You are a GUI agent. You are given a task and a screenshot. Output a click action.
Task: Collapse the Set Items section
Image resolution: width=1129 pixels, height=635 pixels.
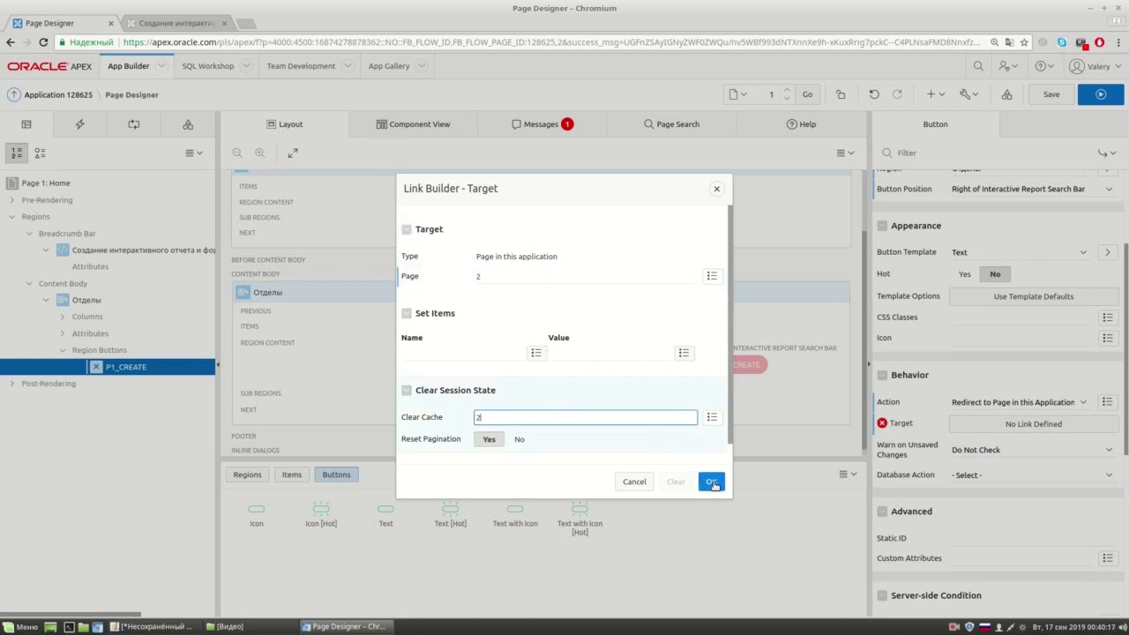[x=407, y=313]
